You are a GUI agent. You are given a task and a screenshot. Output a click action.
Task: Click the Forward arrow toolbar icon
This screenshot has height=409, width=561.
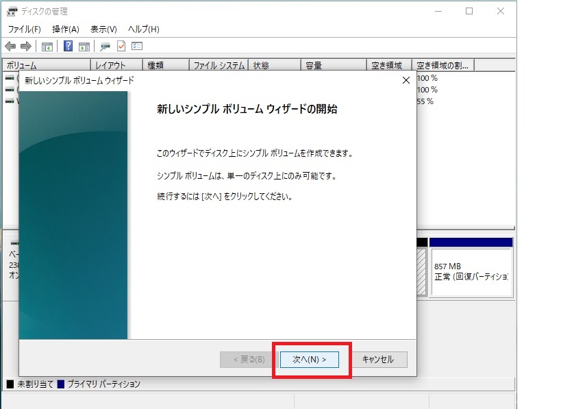tap(26, 47)
